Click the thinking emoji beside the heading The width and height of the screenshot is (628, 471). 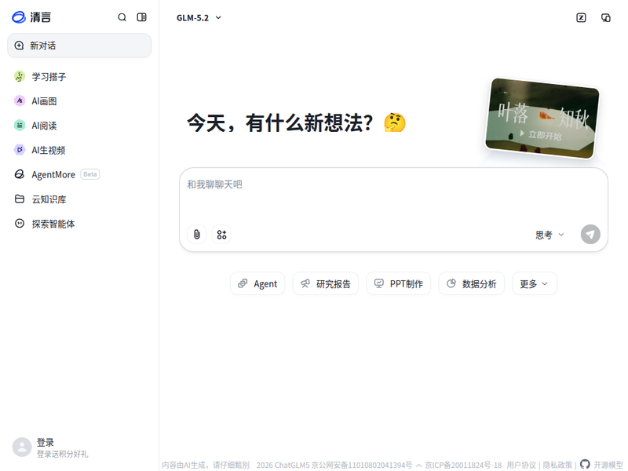[x=395, y=122]
